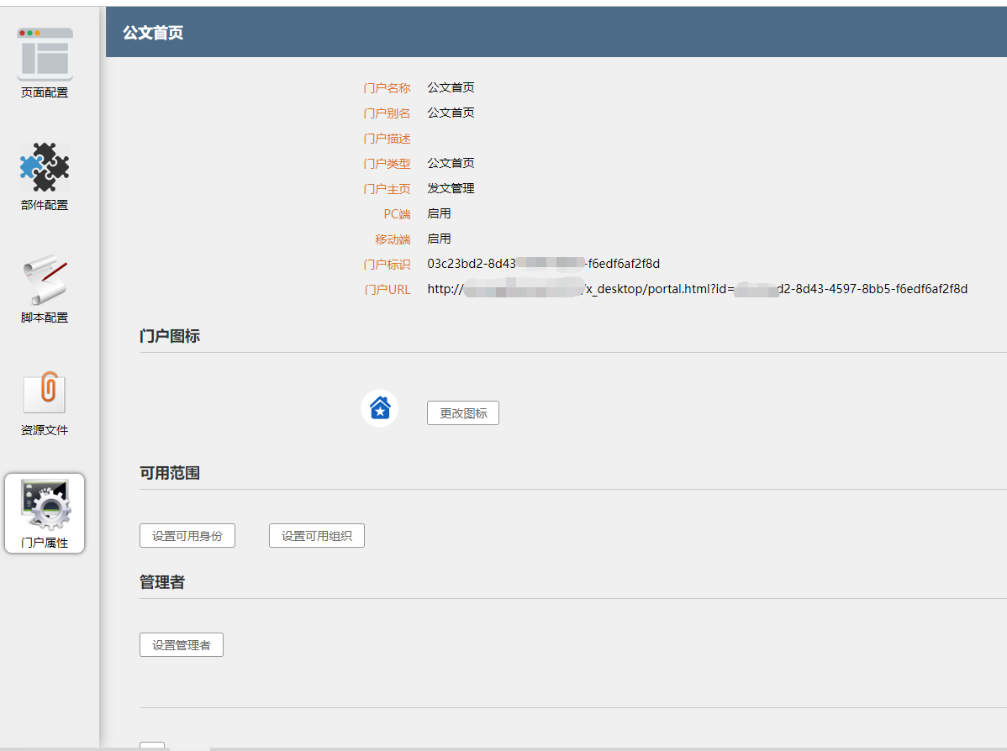Click the 页面配置 text label
The width and height of the screenshot is (1007, 751).
point(45,92)
